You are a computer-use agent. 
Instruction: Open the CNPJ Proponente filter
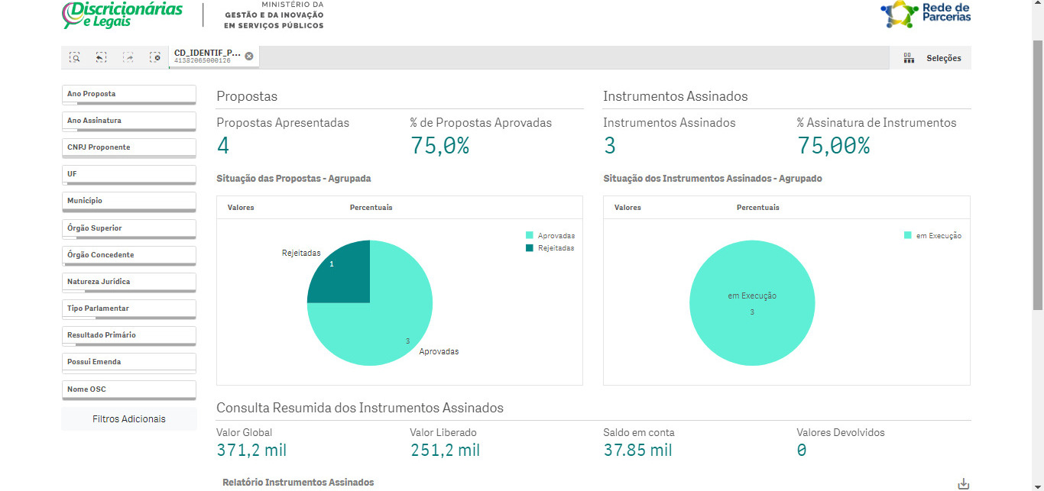click(x=128, y=148)
